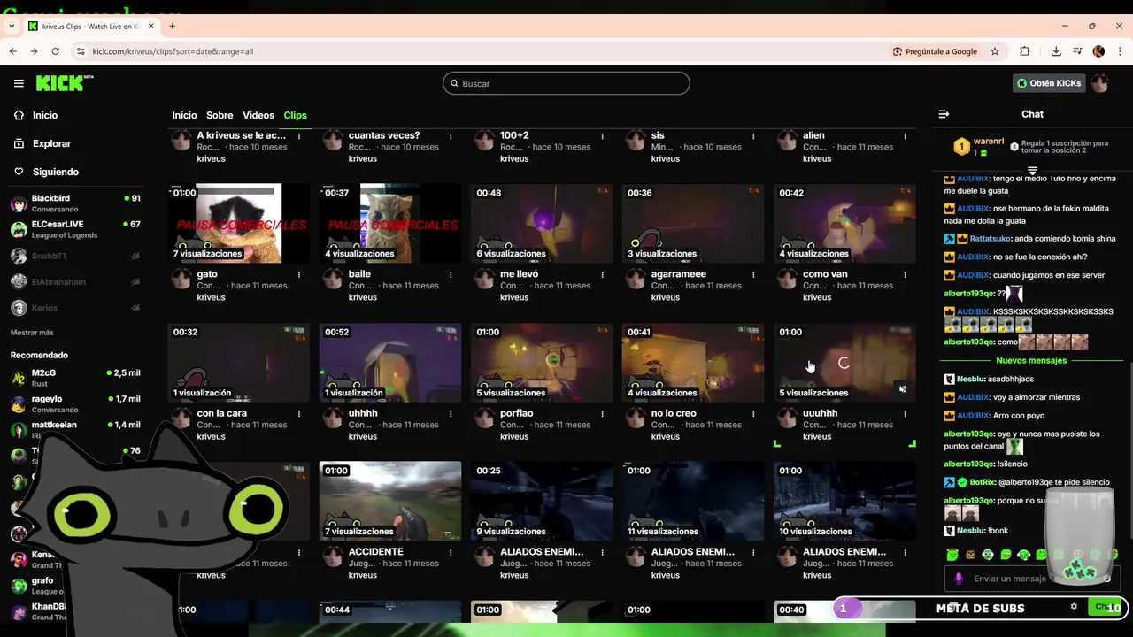Open Chrome extensions puzzle icon
This screenshot has width=1133, height=637.
coord(1024,51)
